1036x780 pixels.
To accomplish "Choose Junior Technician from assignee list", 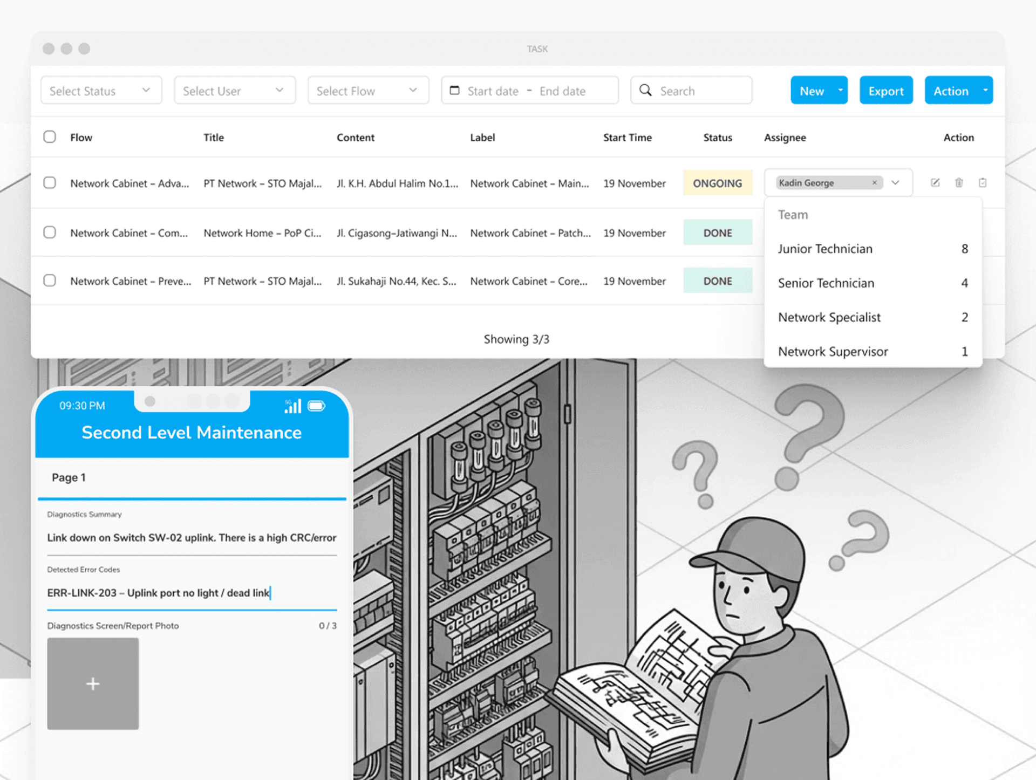I will pos(824,249).
